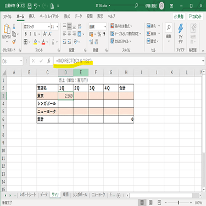206x206 pixels.
Task: Select column E header
Action: click(81, 73)
